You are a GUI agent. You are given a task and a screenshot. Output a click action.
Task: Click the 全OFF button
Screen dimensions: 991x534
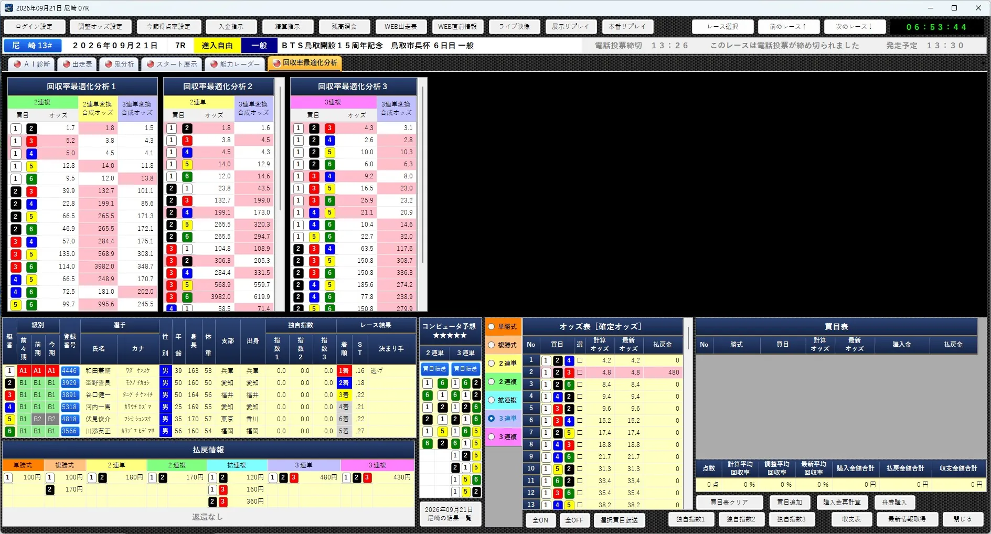[574, 520]
